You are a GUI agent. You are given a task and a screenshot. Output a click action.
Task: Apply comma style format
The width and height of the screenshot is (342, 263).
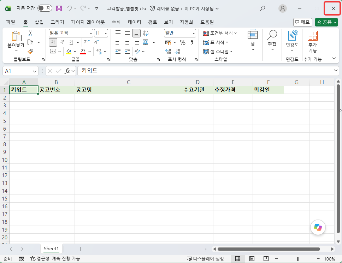(192, 42)
